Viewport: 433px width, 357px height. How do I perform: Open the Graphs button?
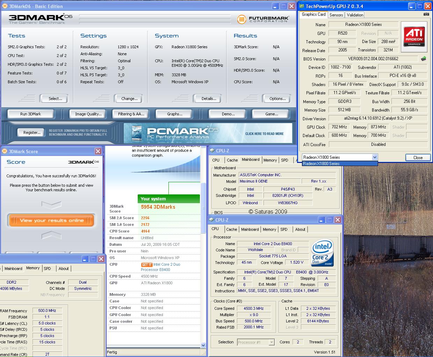tap(175, 114)
